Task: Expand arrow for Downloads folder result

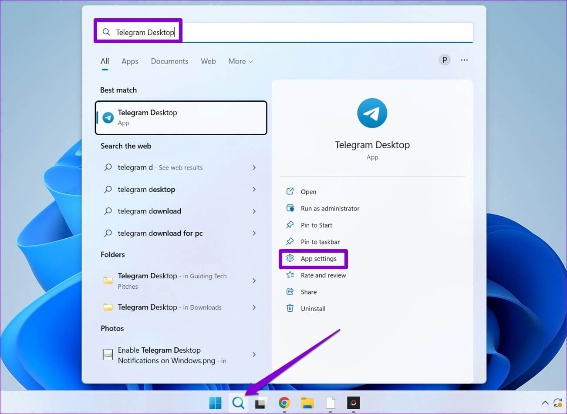Action: pos(254,307)
